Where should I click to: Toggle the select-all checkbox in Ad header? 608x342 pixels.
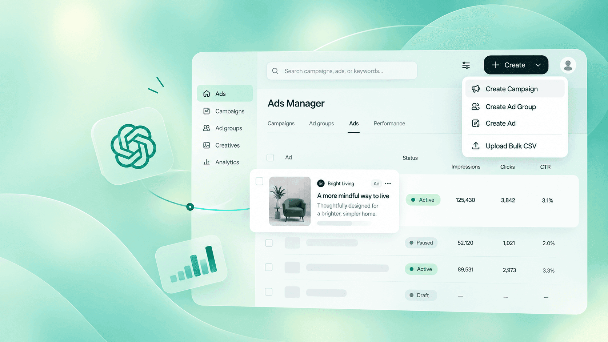pos(270,157)
